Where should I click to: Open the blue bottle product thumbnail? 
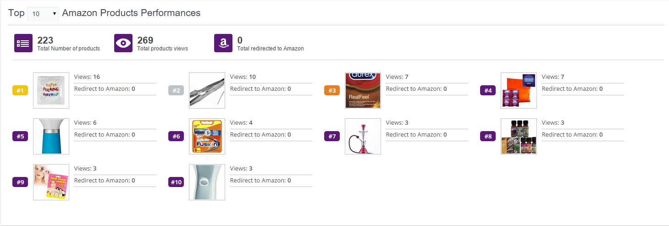51,136
